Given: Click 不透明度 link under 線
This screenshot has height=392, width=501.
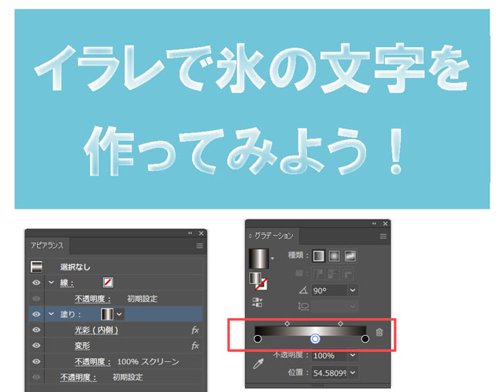Looking at the screenshot, I should click(x=92, y=299).
